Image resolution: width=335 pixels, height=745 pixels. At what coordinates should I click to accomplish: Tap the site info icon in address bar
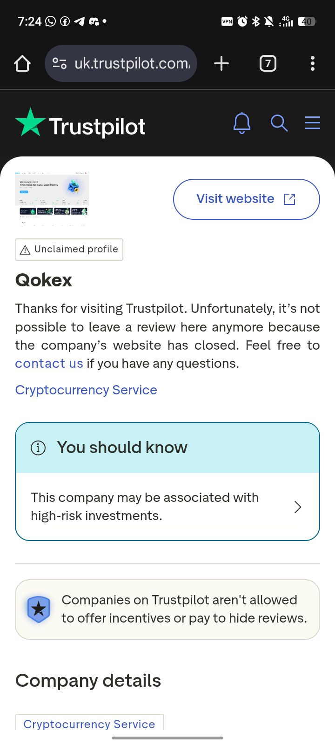(x=60, y=63)
